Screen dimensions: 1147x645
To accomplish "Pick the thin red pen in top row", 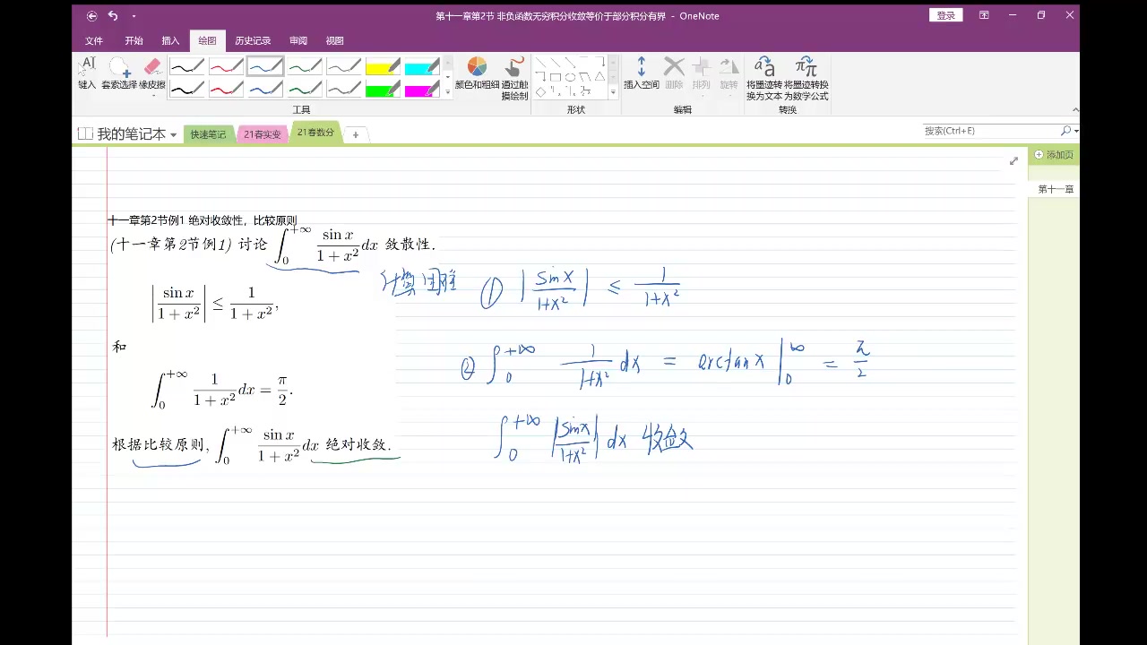I will (227, 66).
